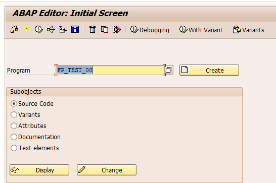Click the Program name input field

(110, 70)
